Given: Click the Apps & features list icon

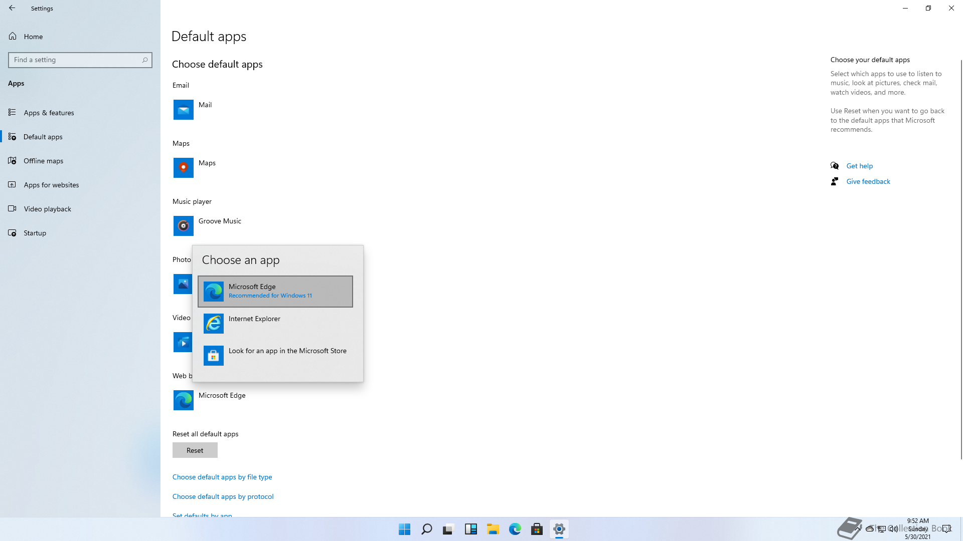Looking at the screenshot, I should 12,113.
